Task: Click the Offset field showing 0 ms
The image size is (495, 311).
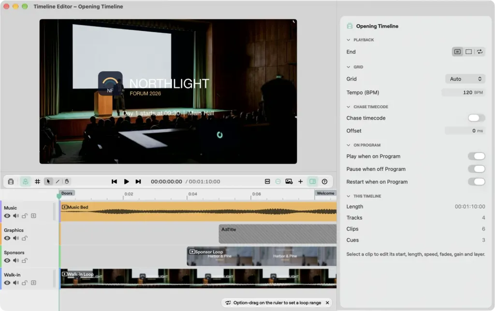Action: (x=465, y=130)
